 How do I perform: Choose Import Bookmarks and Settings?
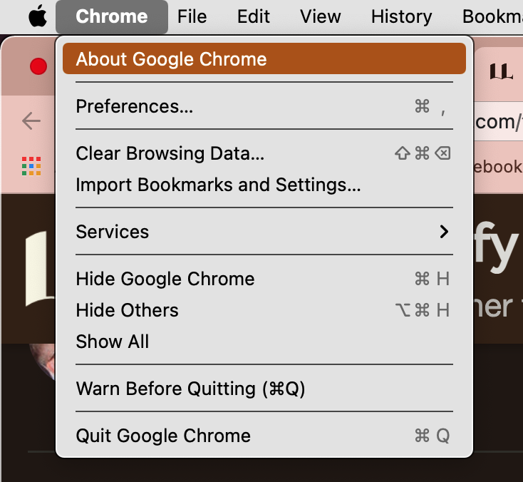tap(264, 185)
